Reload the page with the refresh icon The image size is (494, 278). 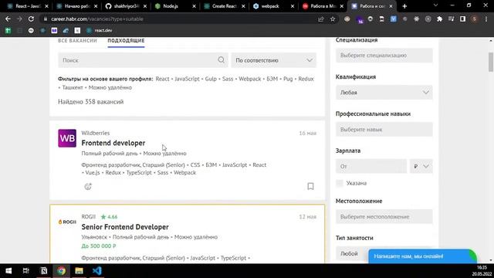click(x=31, y=19)
